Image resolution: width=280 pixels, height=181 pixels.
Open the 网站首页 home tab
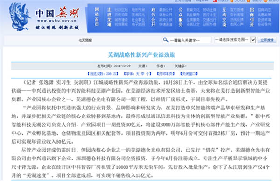(97, 17)
